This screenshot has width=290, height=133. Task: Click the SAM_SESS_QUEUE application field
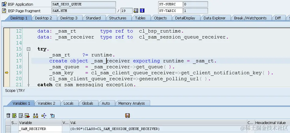pyautogui.click(x=84, y=4)
